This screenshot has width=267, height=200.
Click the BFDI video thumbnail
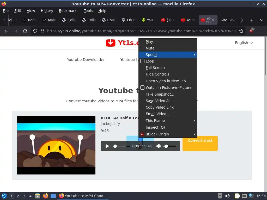coord(56,145)
